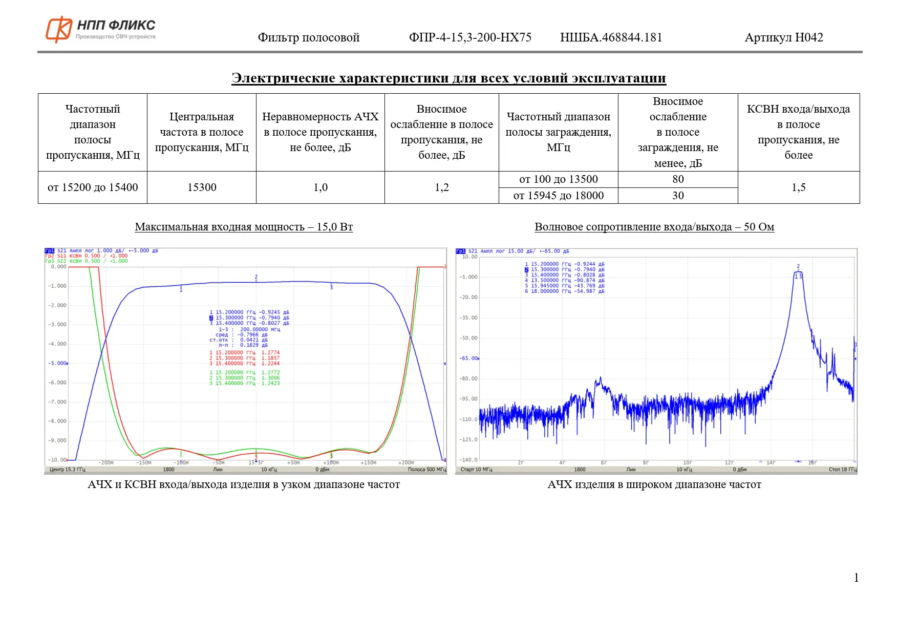Screen dimensions: 898x635
Task: Click 'Центр 15.3 ГГц' in left chart status bar
Action: point(67,470)
